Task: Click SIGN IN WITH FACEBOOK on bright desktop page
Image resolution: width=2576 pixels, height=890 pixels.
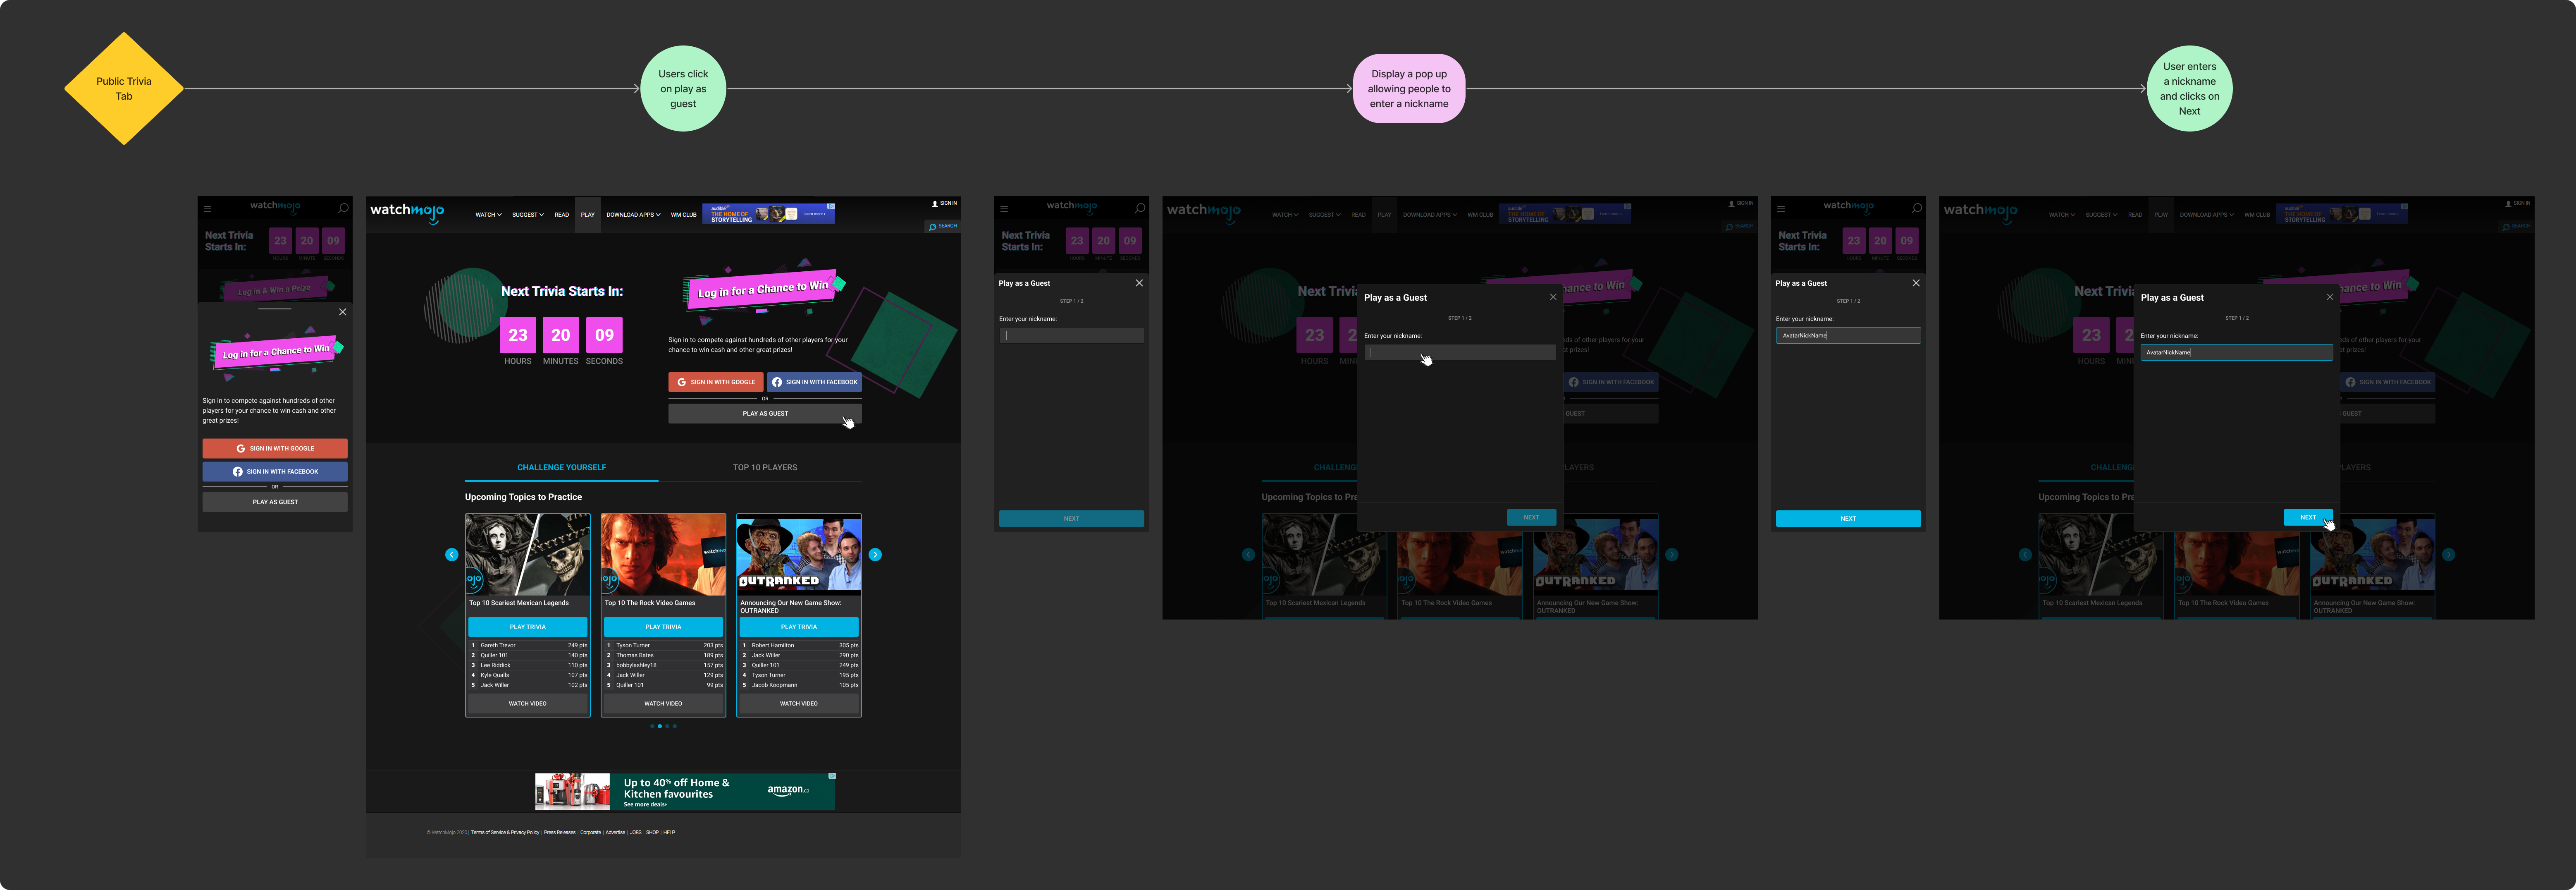Action: click(814, 382)
